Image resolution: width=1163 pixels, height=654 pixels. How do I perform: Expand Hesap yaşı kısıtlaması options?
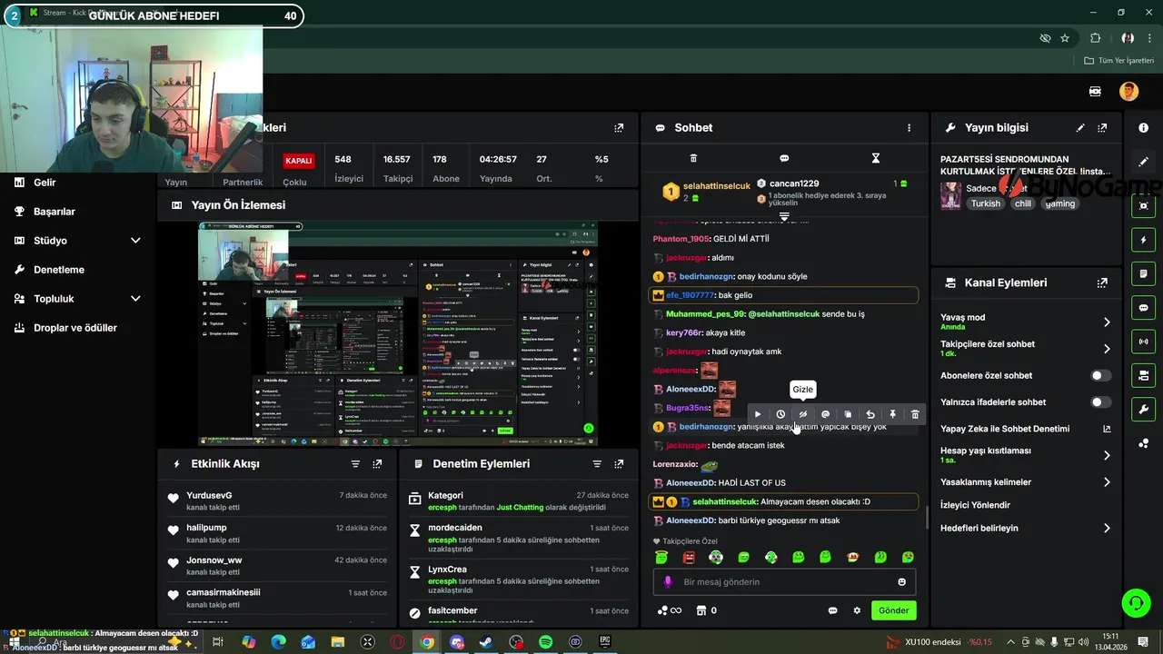click(x=1107, y=455)
